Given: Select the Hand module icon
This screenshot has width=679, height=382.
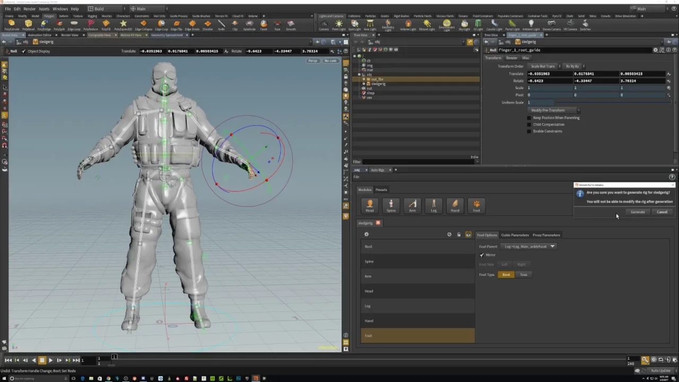Looking at the screenshot, I should pyautogui.click(x=455, y=205).
